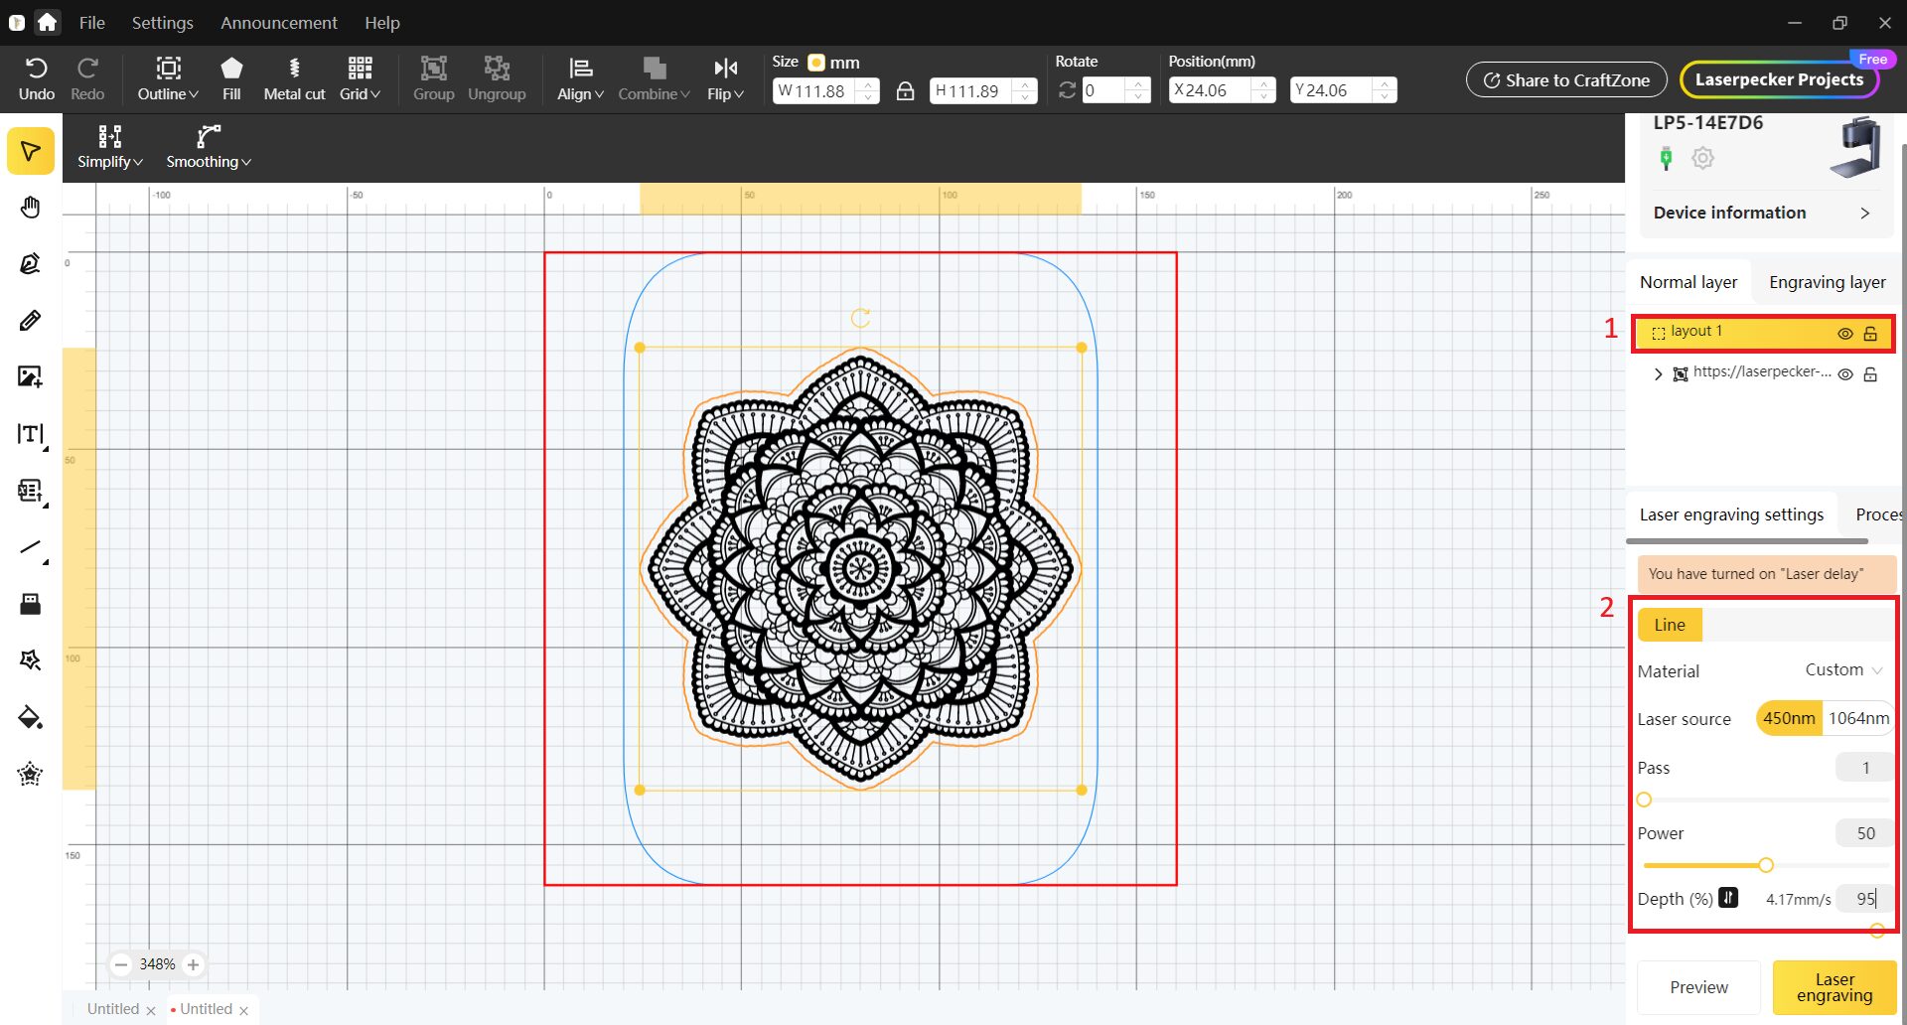Click the depth speed toggle icon
1907x1025 pixels.
tap(1728, 898)
